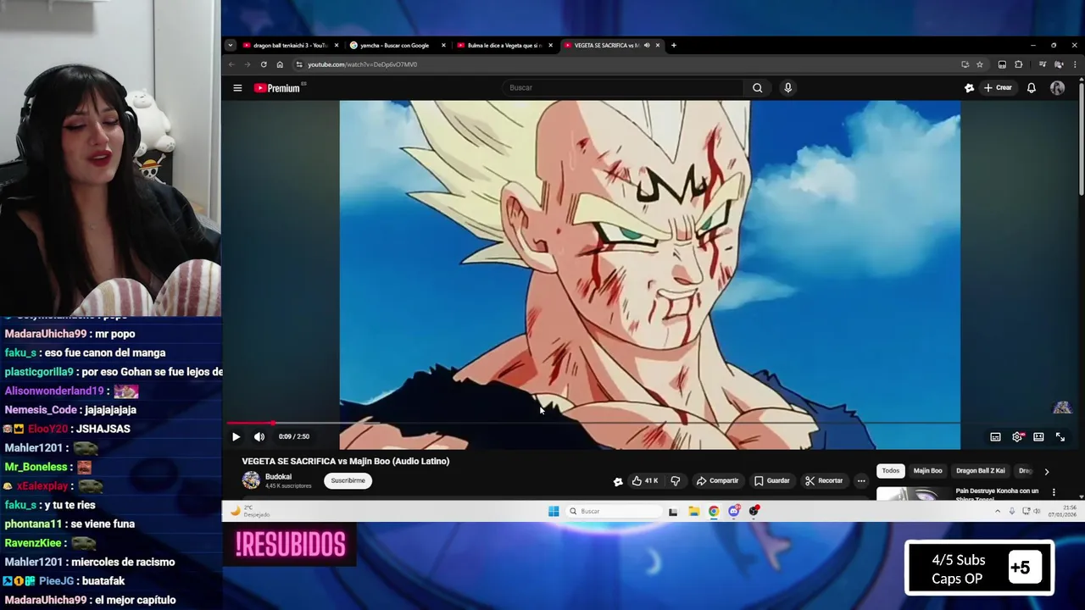Switch to theater mode
The image size is (1085, 610).
pos(1038,437)
